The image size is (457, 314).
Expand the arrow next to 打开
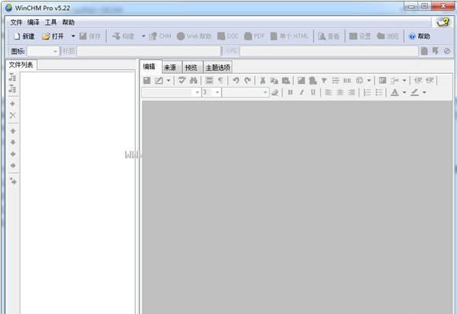(73, 36)
